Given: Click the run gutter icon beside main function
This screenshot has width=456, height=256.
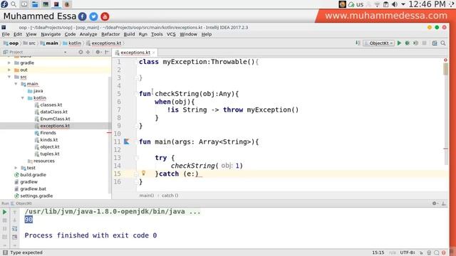Looking at the screenshot, I should (127, 142).
